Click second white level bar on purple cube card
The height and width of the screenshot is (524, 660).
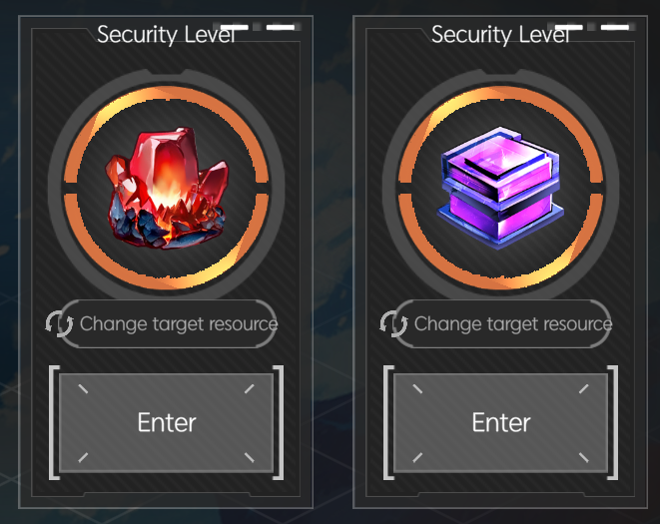click(x=615, y=27)
